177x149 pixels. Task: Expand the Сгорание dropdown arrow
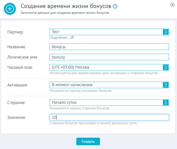[x=166, y=103]
